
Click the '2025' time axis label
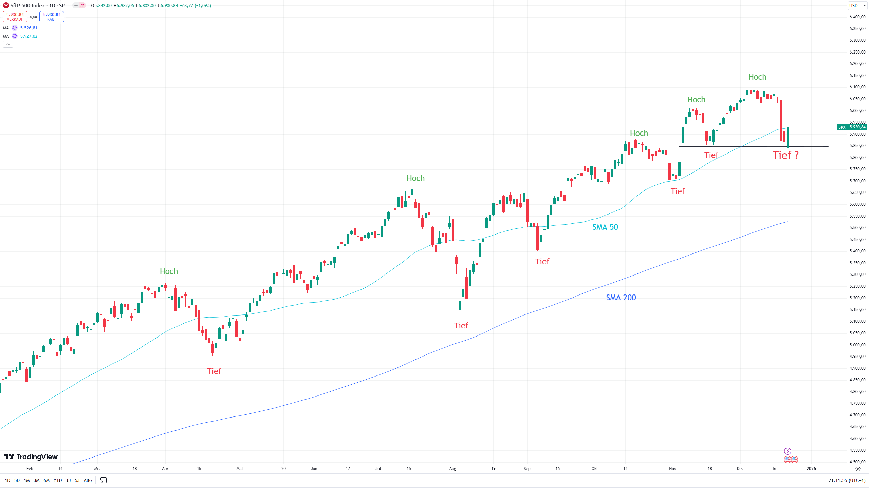[x=811, y=469]
